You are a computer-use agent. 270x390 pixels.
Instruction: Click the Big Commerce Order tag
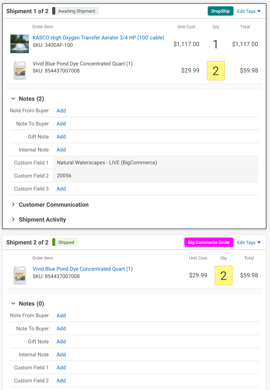[209, 242]
